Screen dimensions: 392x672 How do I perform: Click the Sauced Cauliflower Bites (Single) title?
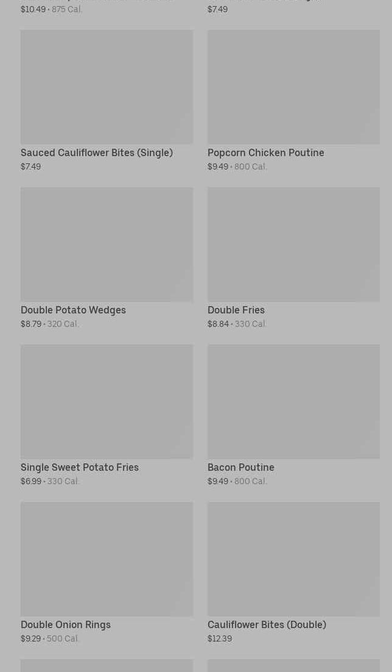97,153
